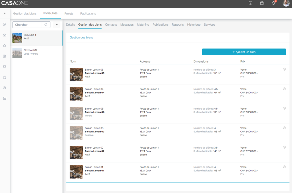Click into the Chercher search field
The image size is (292, 193).
click(27, 25)
